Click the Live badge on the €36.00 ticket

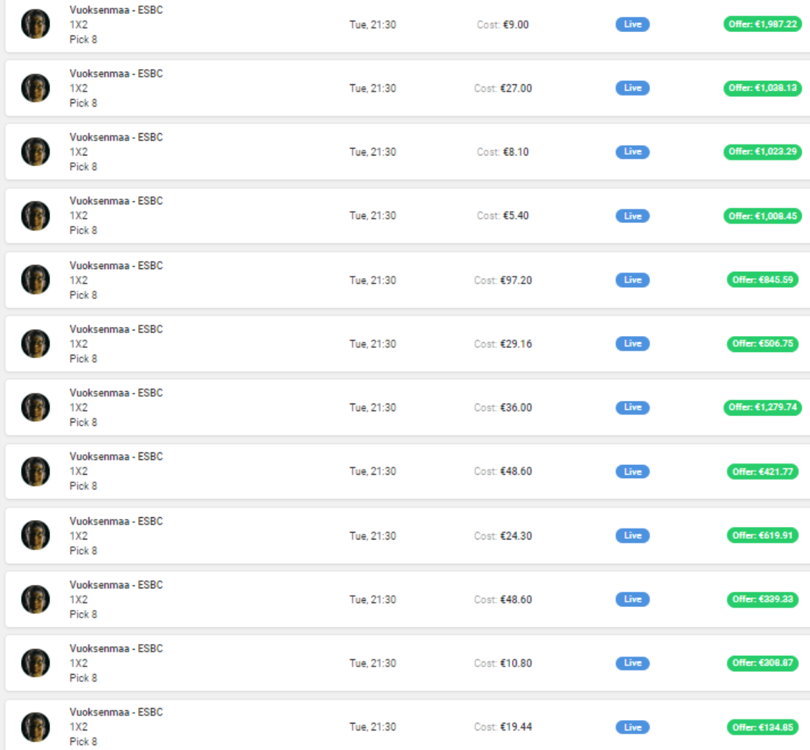pyautogui.click(x=632, y=407)
